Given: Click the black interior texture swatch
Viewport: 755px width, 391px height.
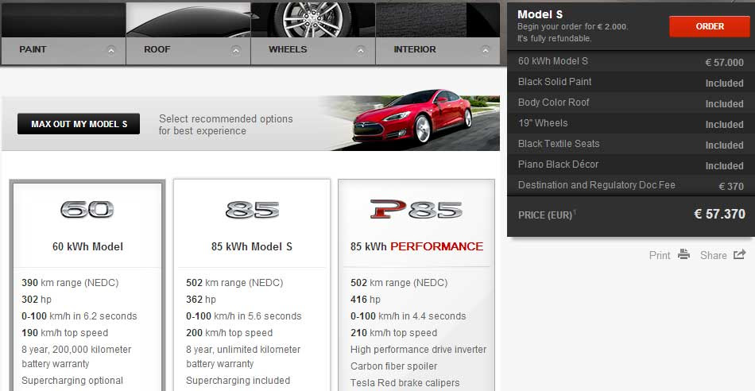Looking at the screenshot, I should [x=437, y=19].
